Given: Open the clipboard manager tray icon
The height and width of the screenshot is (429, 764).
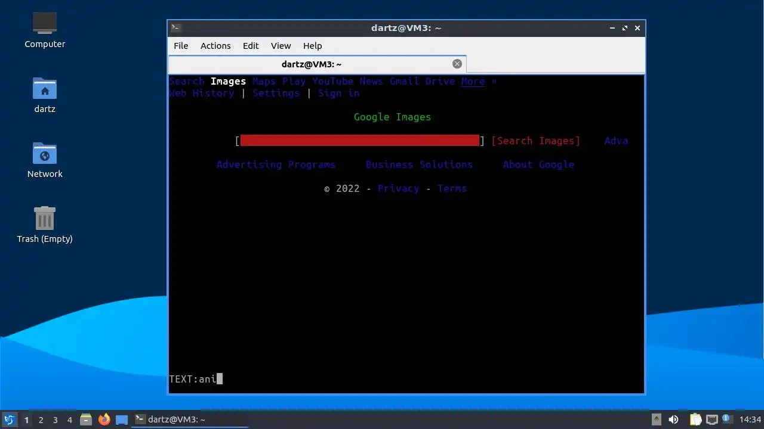Looking at the screenshot, I should pos(695,419).
